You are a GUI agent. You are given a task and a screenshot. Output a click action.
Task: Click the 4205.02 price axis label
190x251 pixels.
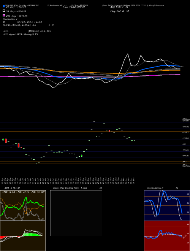(186, 127)
